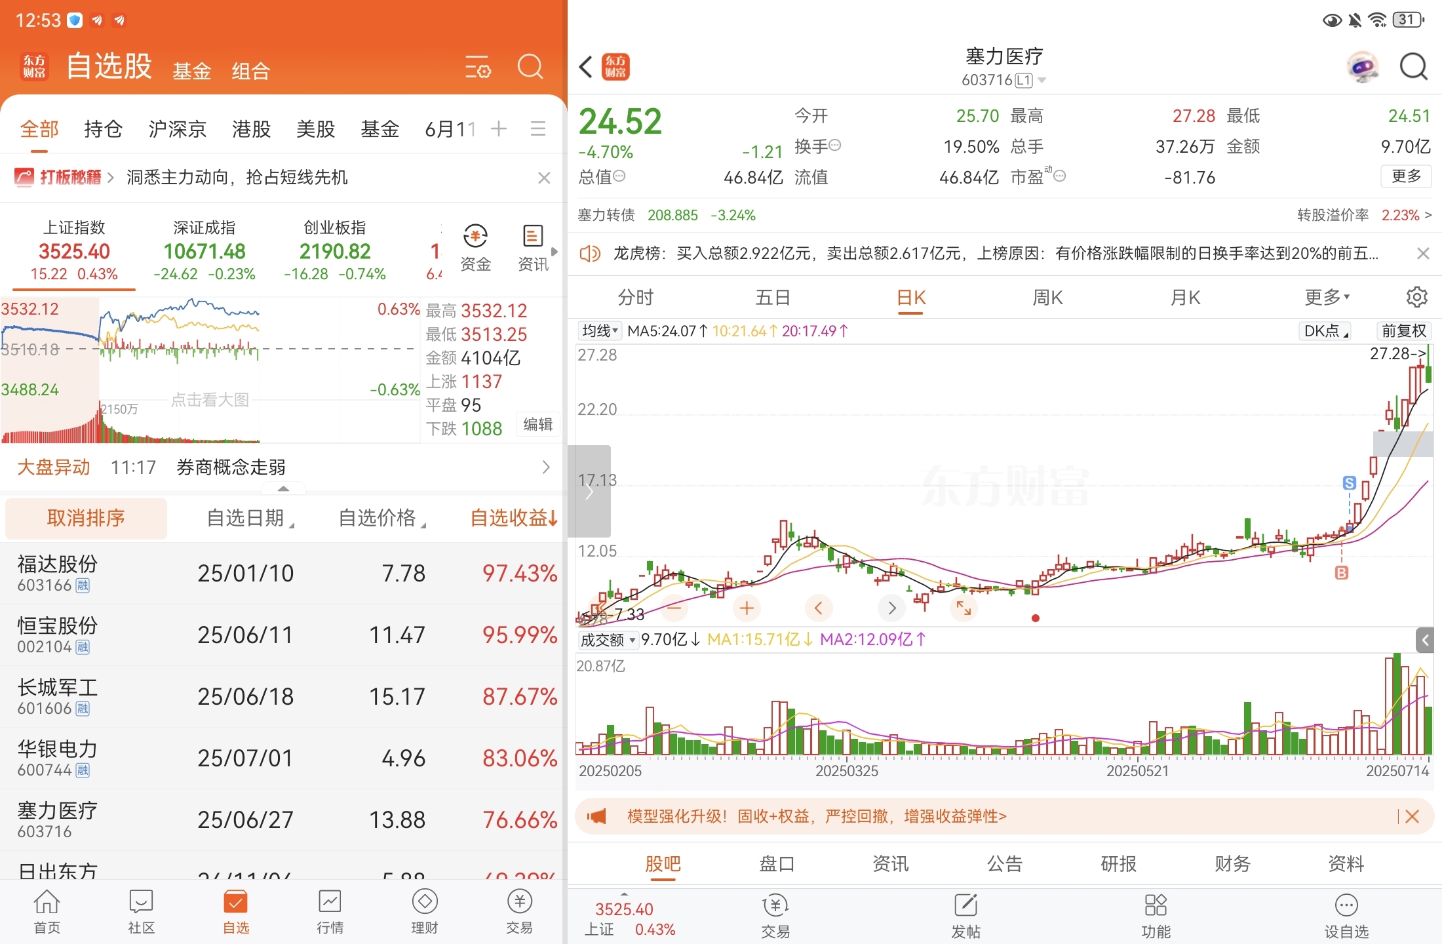Expand side drawer arrow on chart
The width and height of the screenshot is (1442, 944).
click(589, 491)
